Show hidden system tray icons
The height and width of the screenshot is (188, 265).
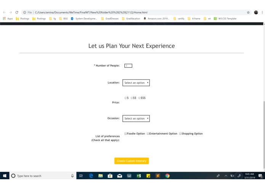pos(226,176)
